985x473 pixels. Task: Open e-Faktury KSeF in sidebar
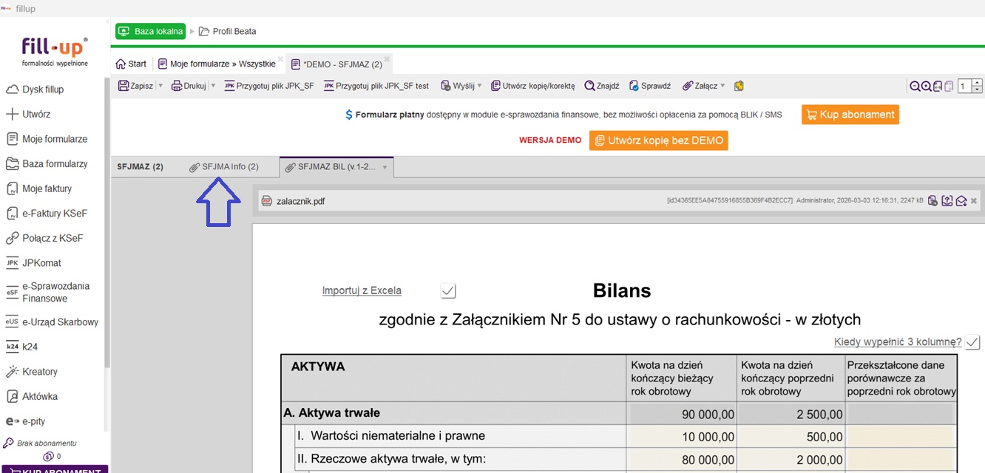click(x=54, y=214)
